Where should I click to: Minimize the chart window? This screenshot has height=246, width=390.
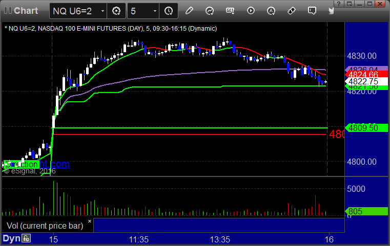(359, 4)
